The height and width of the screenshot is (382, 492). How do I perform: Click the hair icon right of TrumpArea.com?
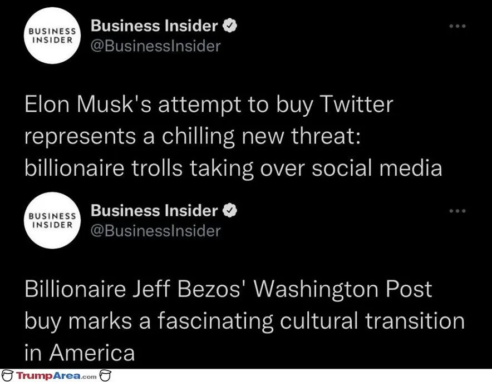pyautogui.click(x=106, y=376)
